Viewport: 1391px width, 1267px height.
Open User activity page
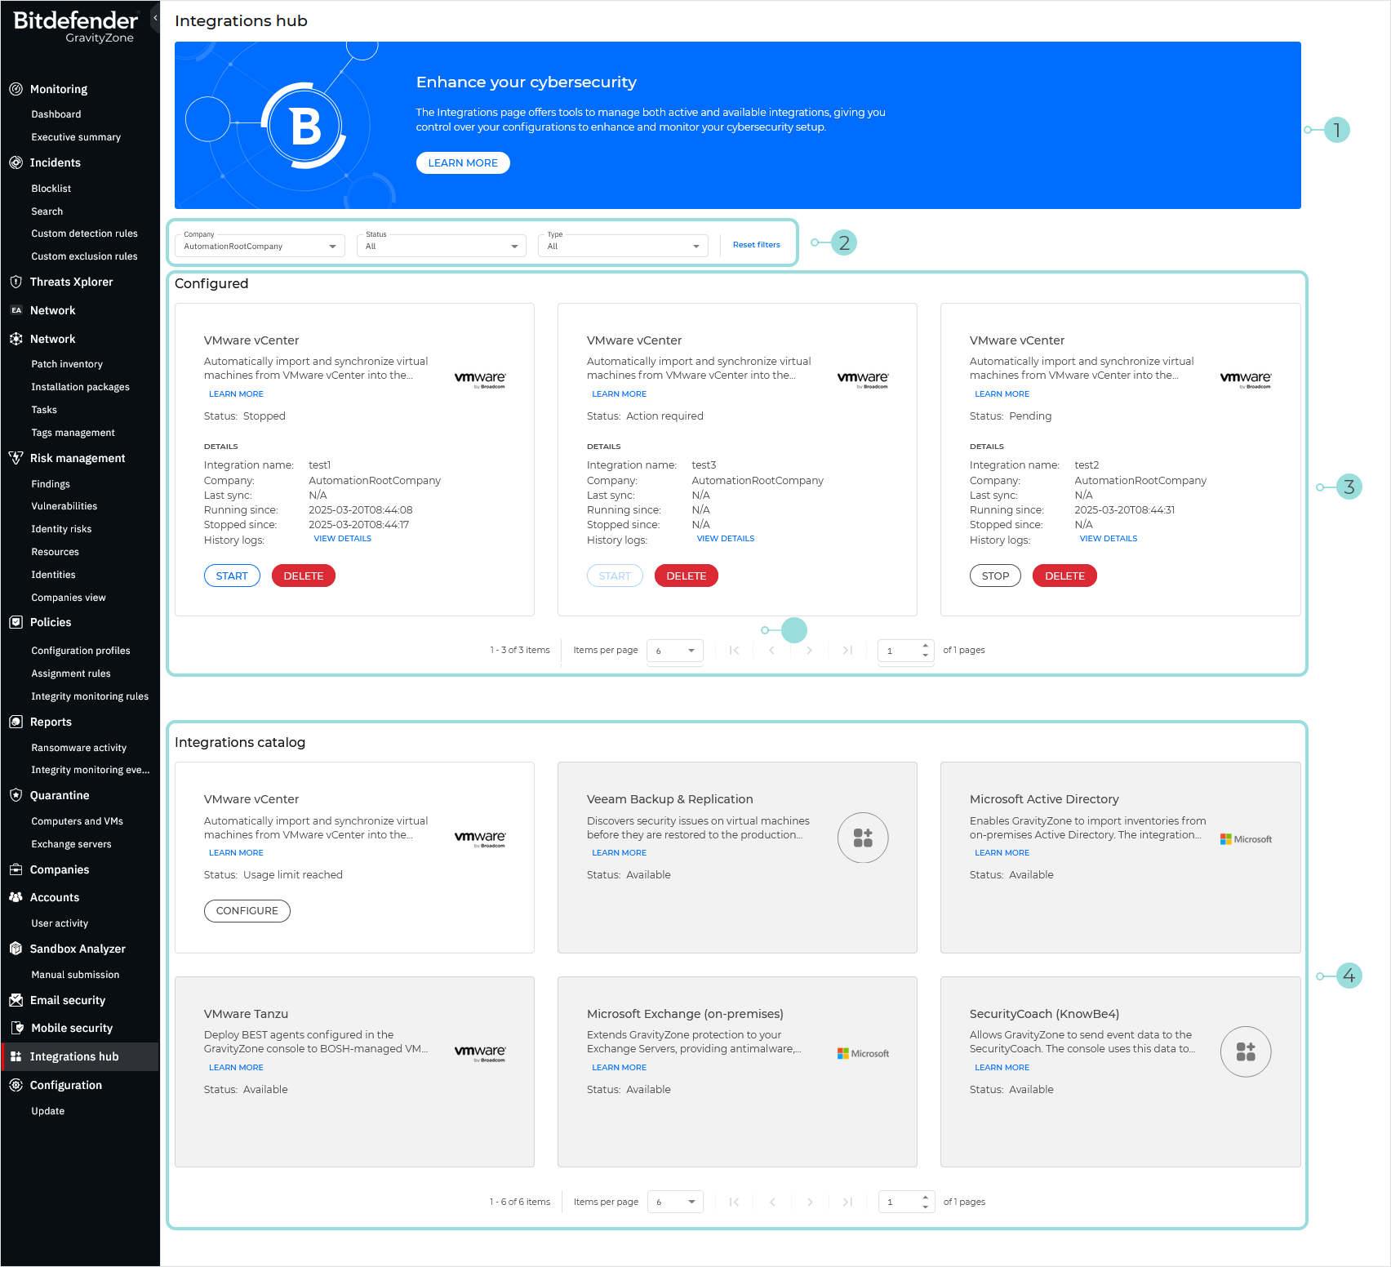pos(60,923)
